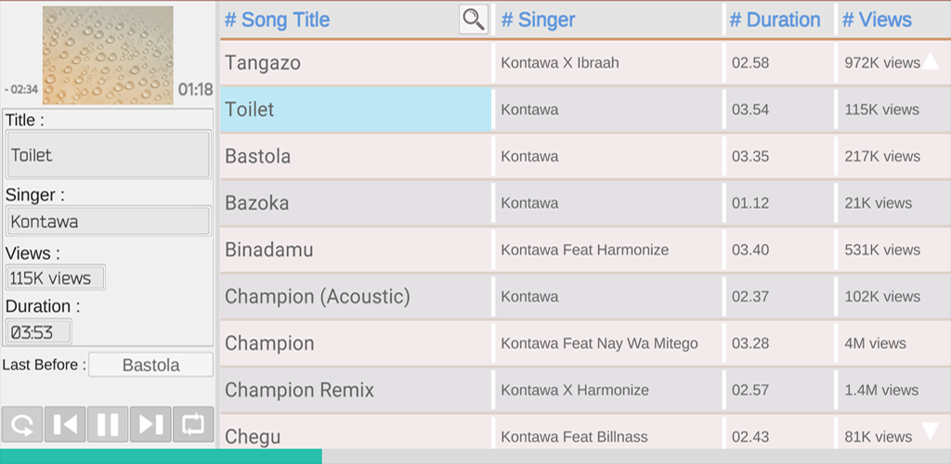Click the album art thumbnail
The height and width of the screenshot is (464, 951).
tap(108, 55)
